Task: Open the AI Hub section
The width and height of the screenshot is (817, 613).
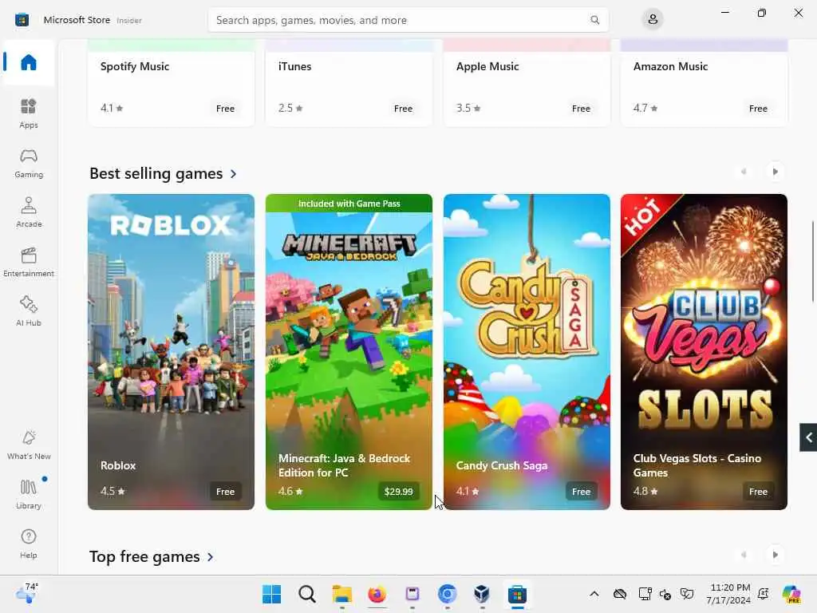Action: tap(29, 311)
